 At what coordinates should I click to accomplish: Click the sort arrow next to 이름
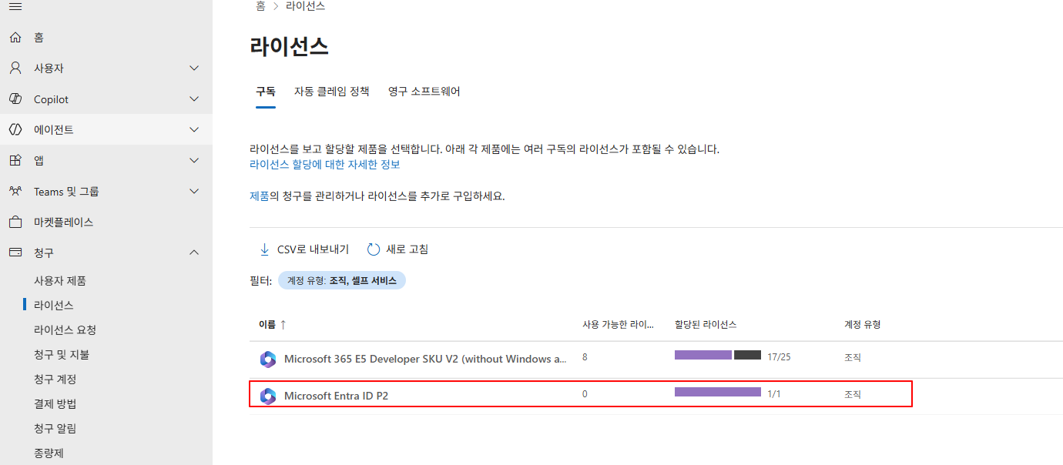point(283,325)
